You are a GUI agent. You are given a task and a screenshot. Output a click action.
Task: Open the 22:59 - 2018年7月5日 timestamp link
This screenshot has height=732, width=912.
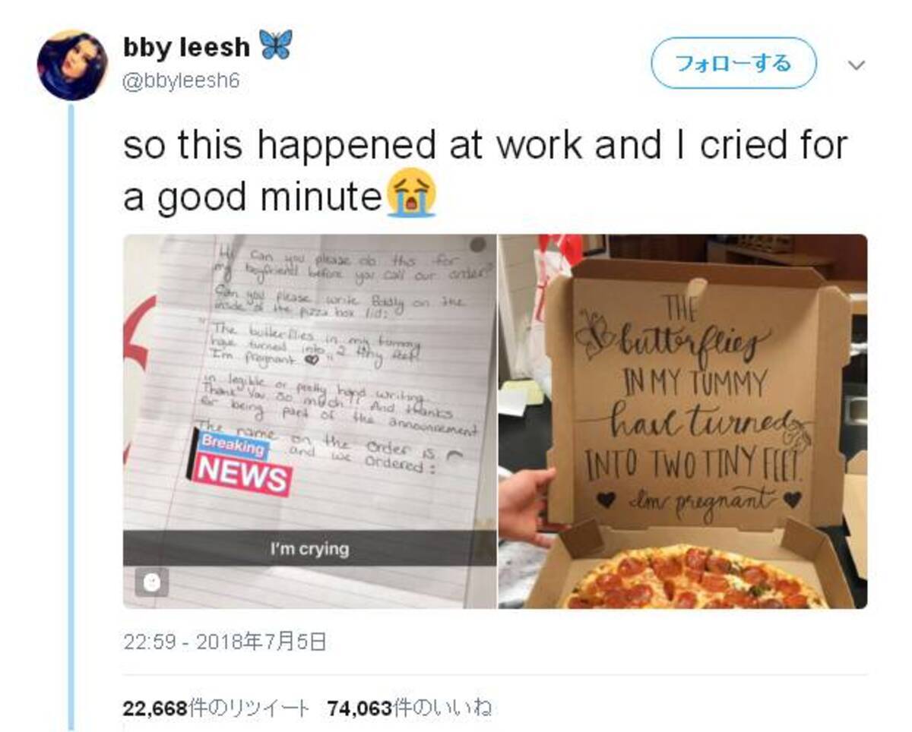224,643
